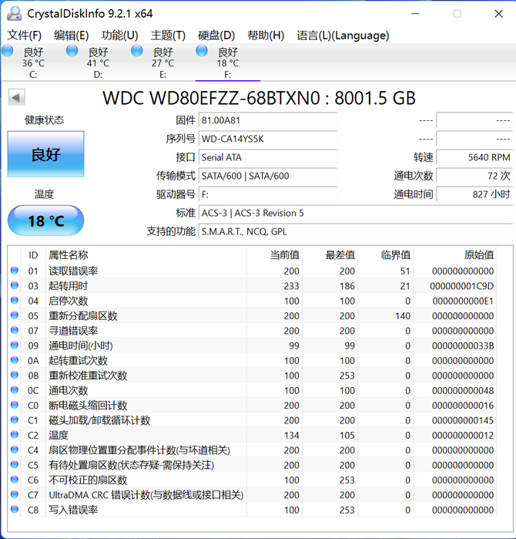Screen dimensions: 516x539
Task: Click the blue 良好 health status button
Action: point(45,154)
